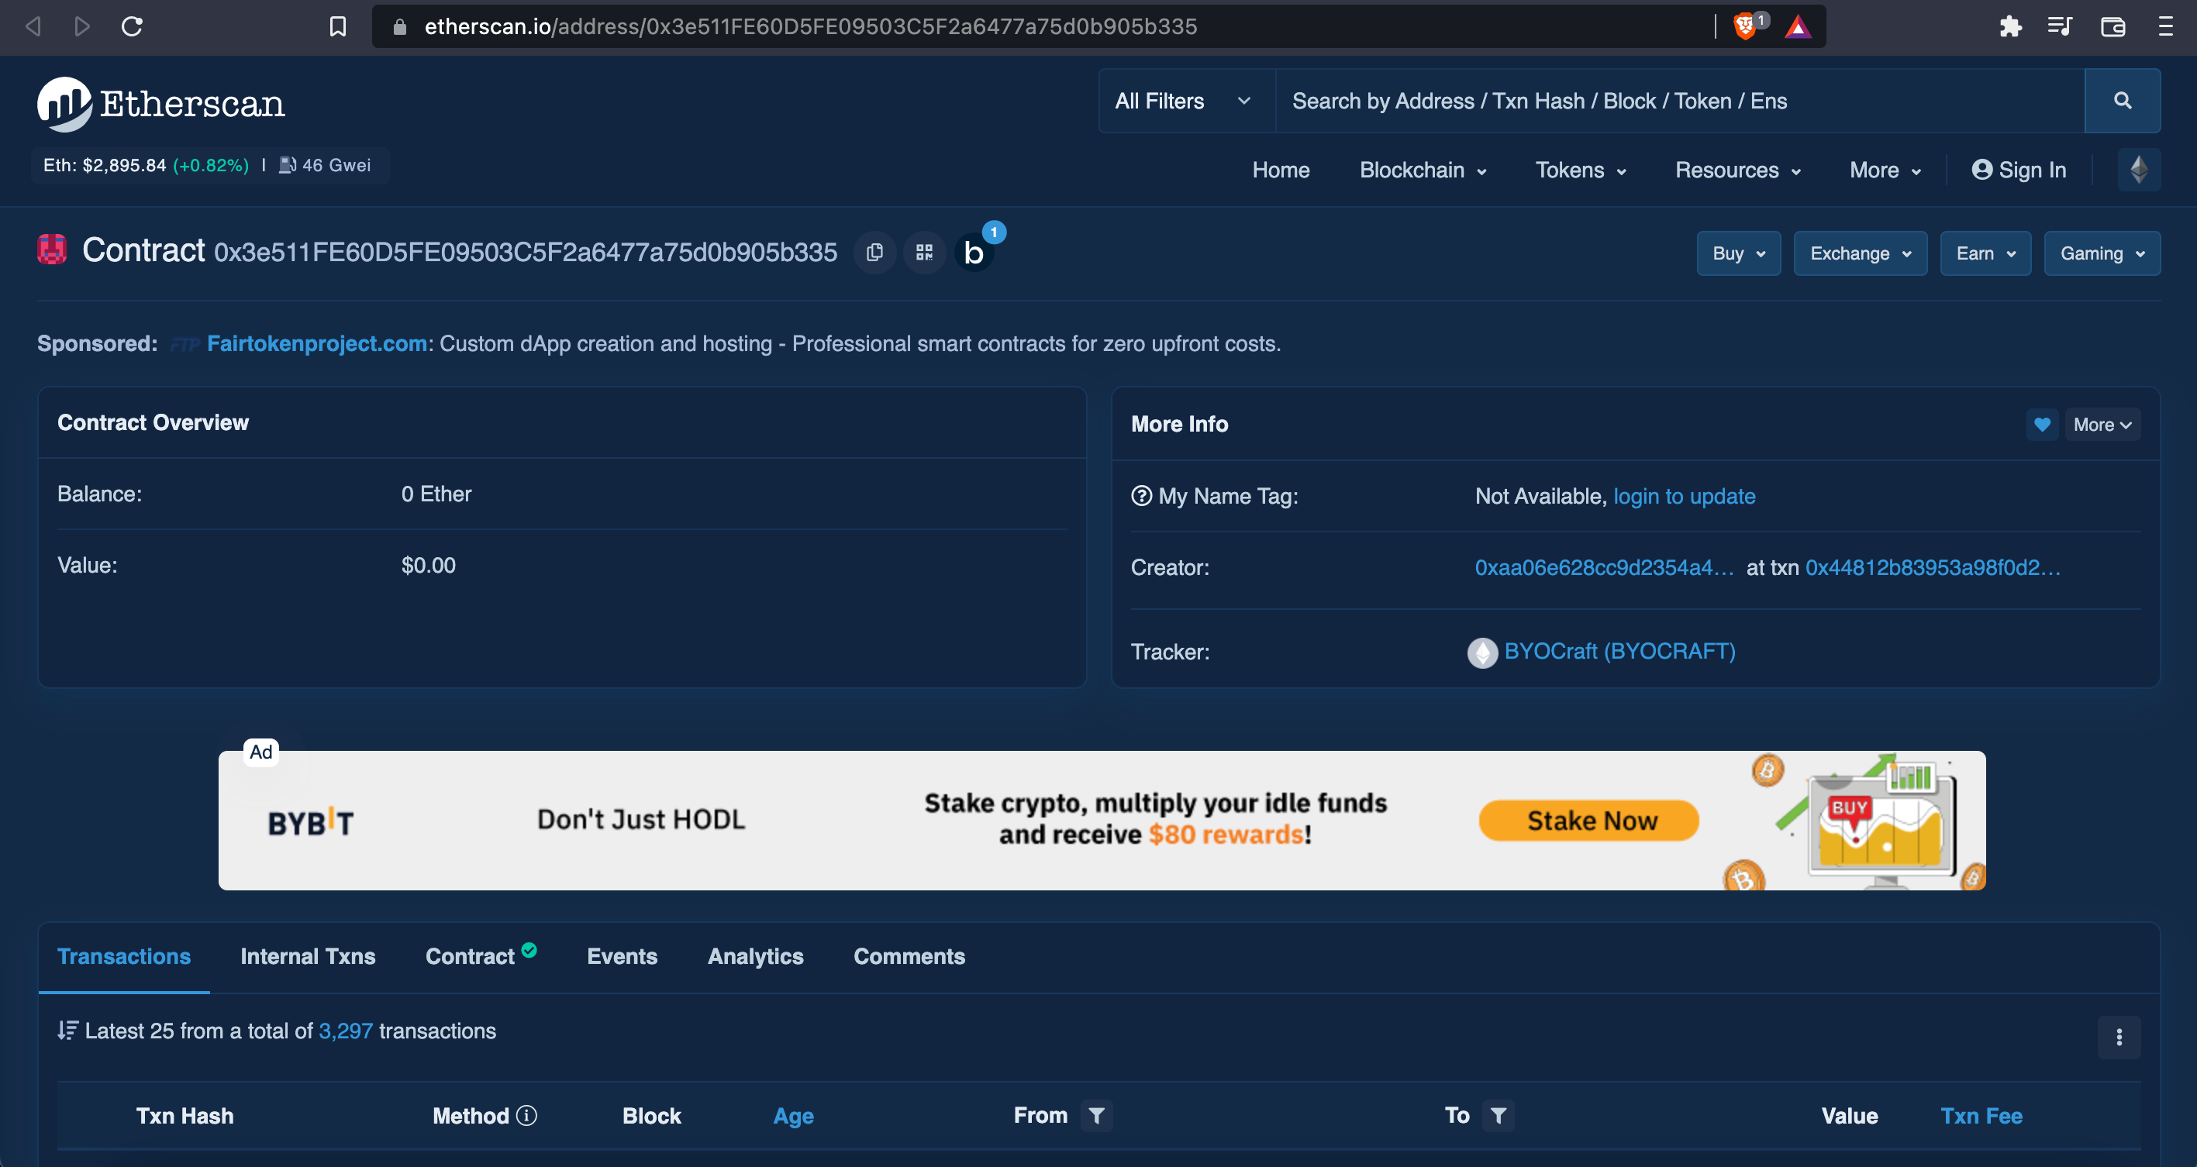Open the Blockscan chat 'b' icon
Viewport: 2197px width, 1167px height.
pos(974,253)
